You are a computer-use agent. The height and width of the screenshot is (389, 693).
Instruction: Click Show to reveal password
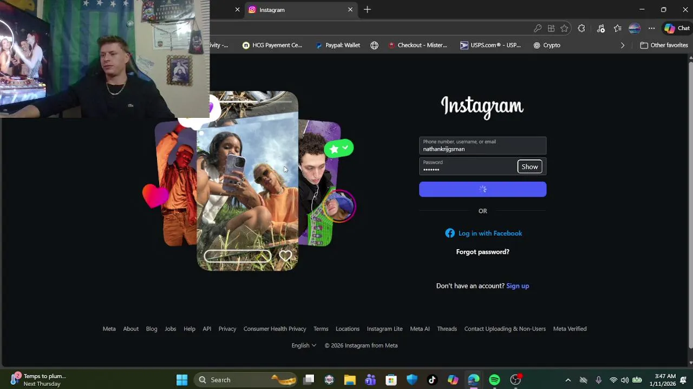pyautogui.click(x=529, y=167)
